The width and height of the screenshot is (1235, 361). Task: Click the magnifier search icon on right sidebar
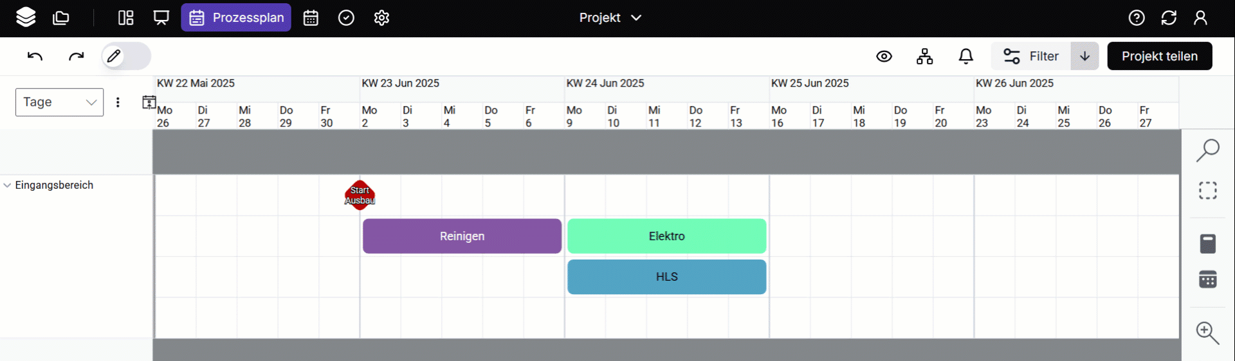1207,150
